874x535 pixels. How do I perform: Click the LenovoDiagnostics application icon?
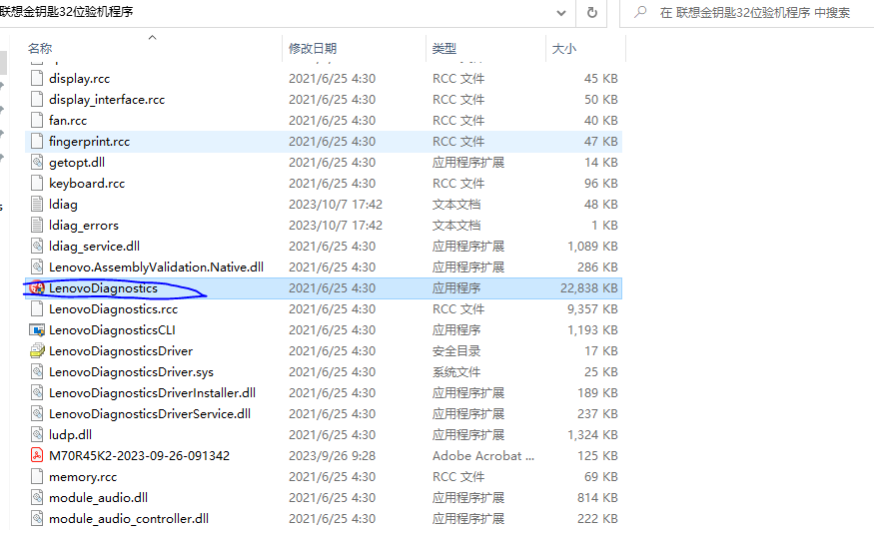click(37, 288)
